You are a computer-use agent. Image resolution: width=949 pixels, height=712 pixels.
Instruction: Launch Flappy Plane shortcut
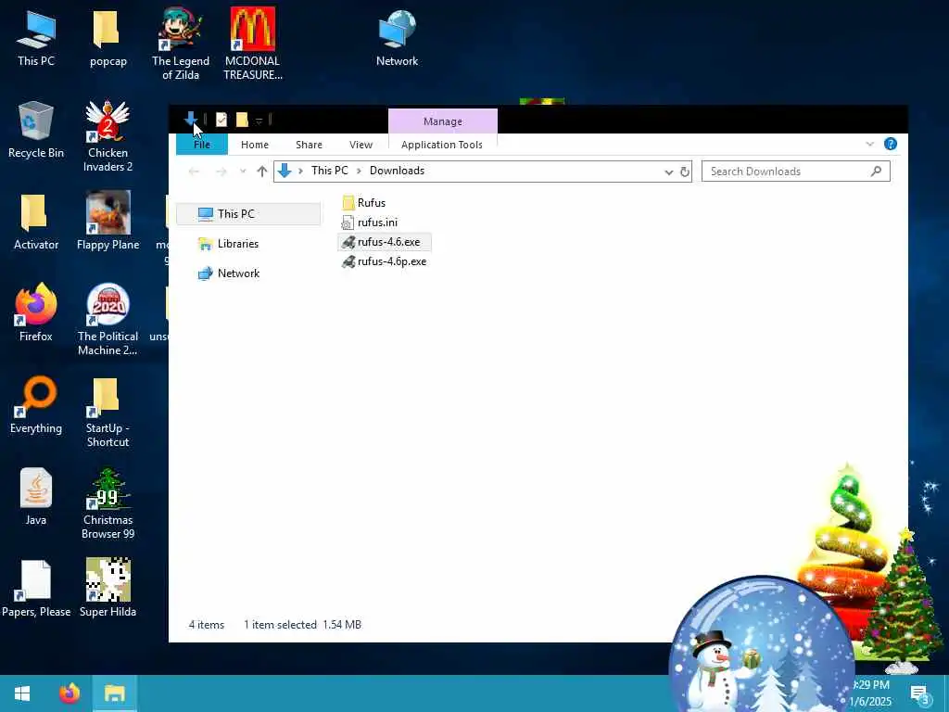(x=108, y=222)
